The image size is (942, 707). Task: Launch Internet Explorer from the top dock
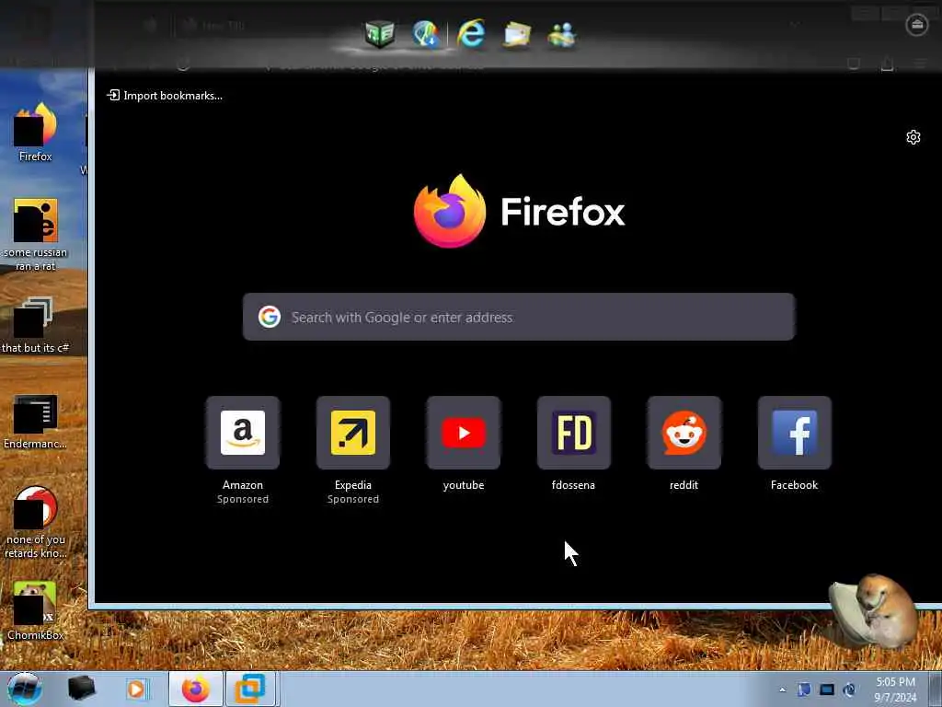pos(471,33)
